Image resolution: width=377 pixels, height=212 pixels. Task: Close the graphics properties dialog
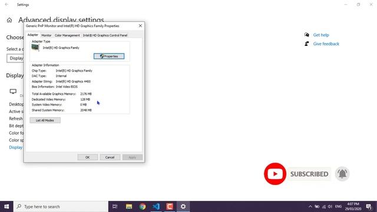(x=140, y=26)
